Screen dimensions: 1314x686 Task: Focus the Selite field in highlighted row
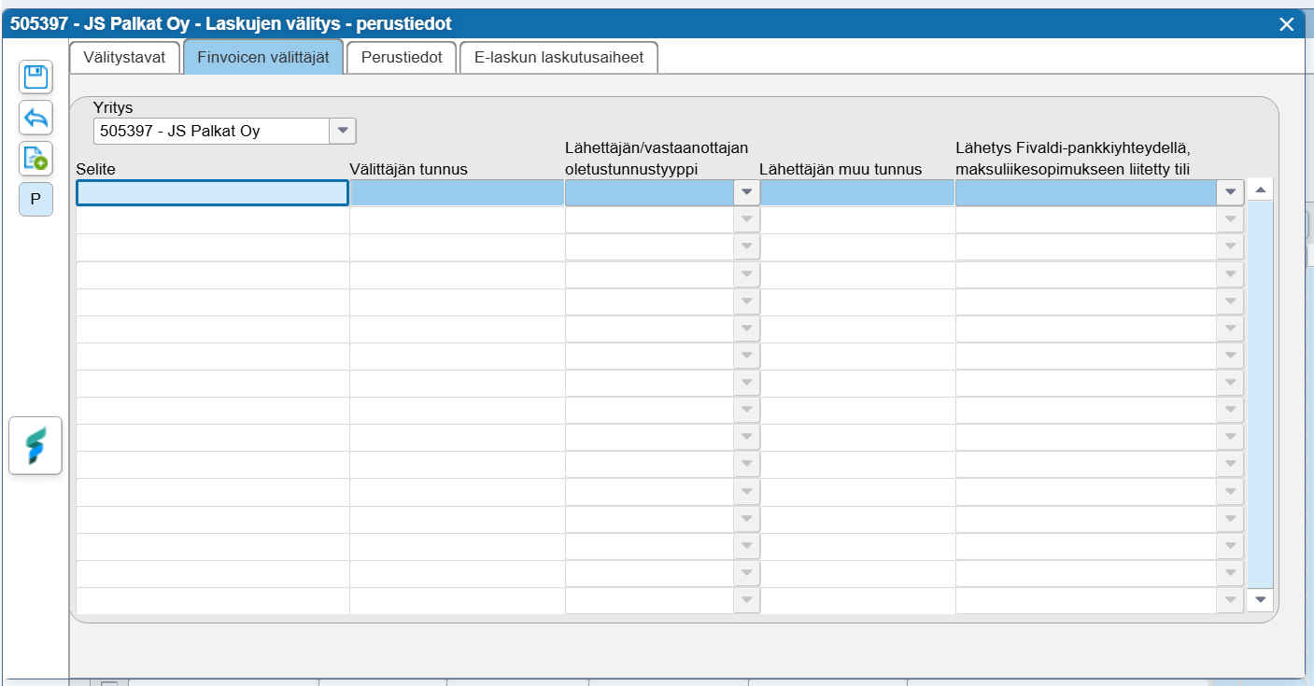click(x=213, y=192)
